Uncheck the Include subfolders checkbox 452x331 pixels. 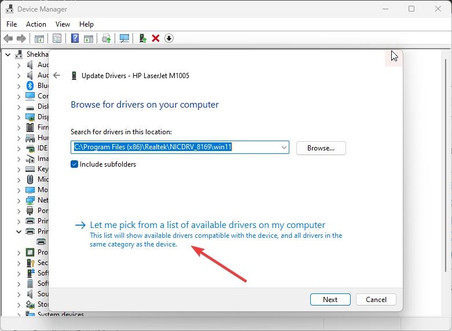pyautogui.click(x=75, y=164)
